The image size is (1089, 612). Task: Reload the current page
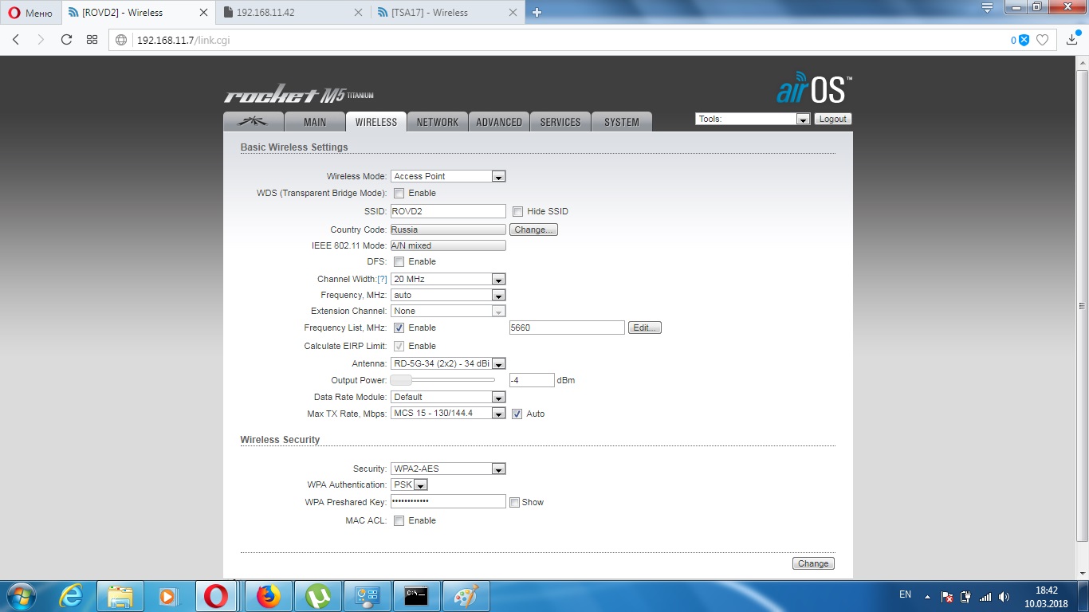[67, 40]
